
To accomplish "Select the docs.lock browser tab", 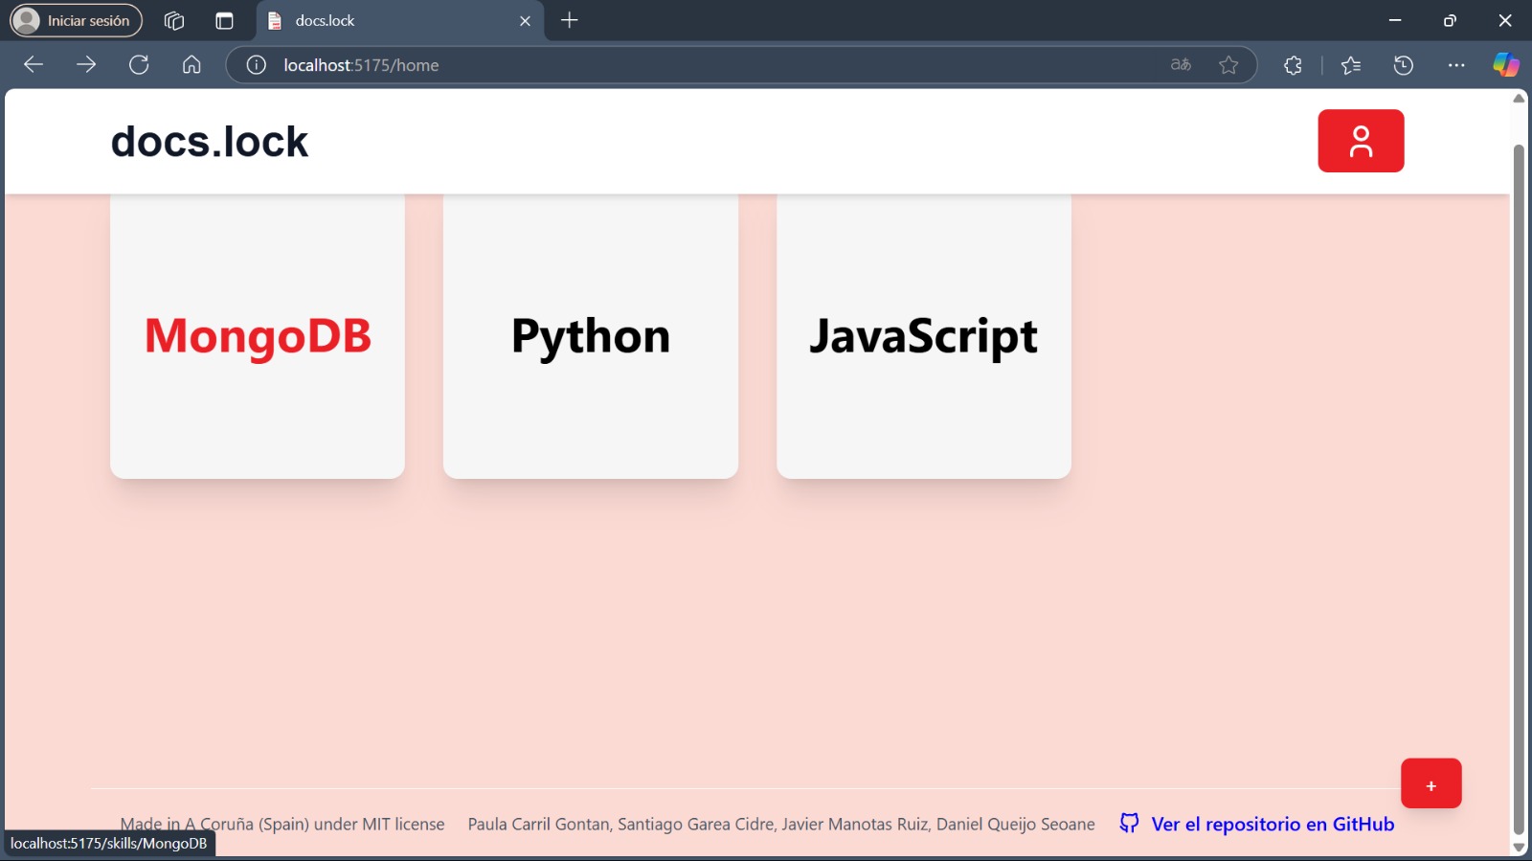I will (x=383, y=21).
